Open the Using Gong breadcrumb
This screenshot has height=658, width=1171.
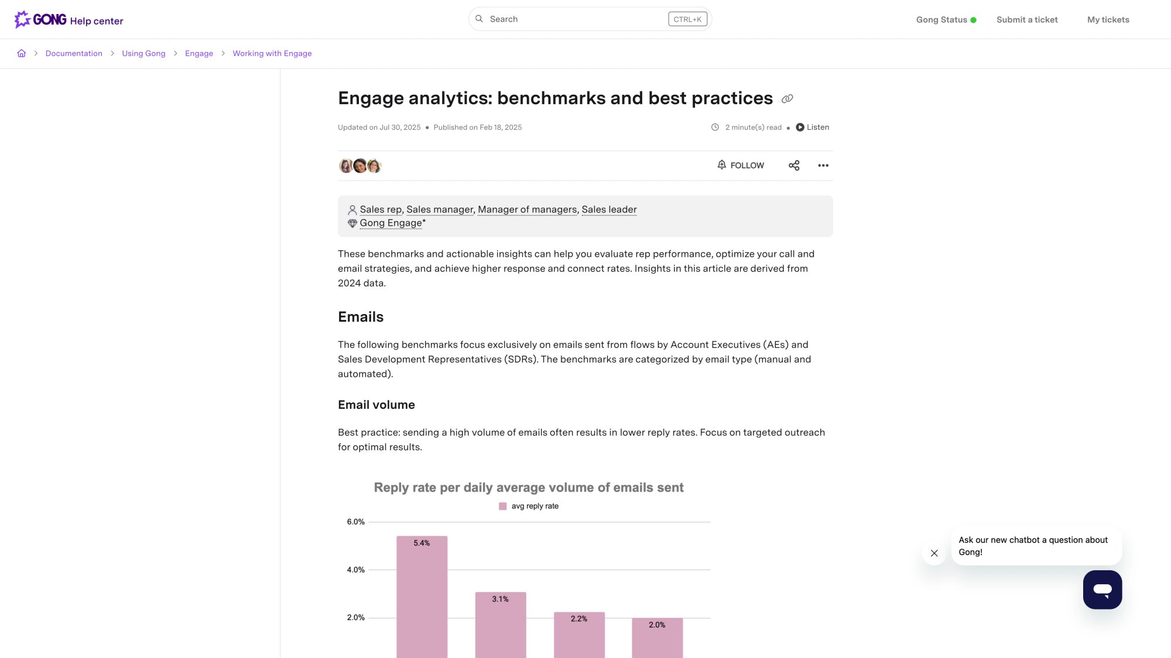pos(143,53)
